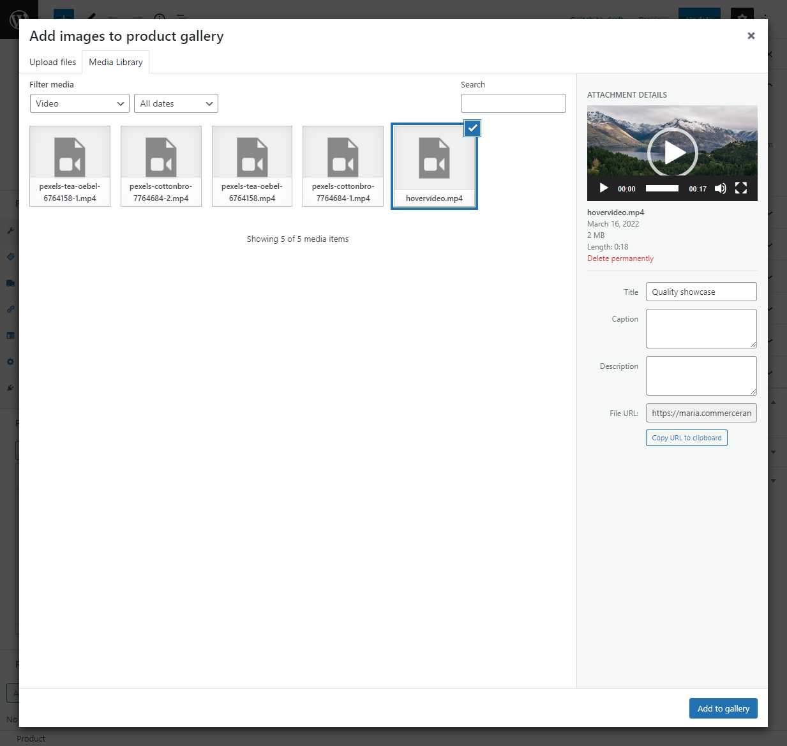Select pexels-tea-oebel-6764158.mp4 thumbnail
This screenshot has height=746, width=787.
pyautogui.click(x=252, y=166)
